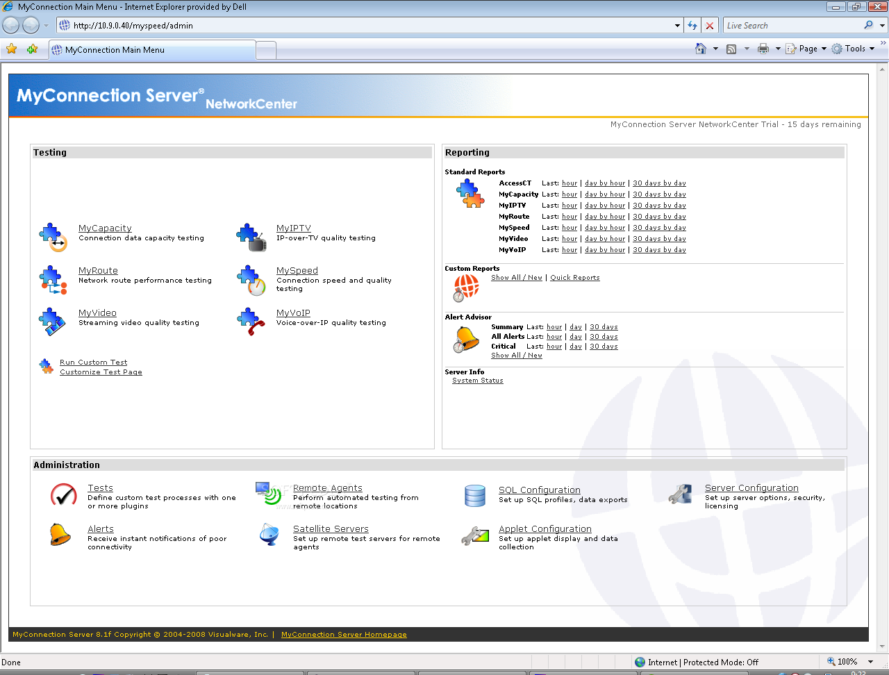889x675 pixels.
Task: Click the Custom Reports globe icon
Action: coord(466,287)
